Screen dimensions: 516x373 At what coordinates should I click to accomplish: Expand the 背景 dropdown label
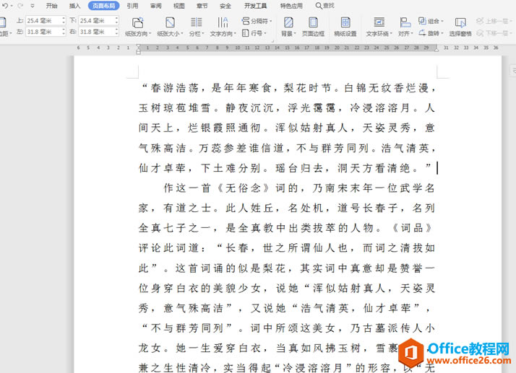tap(288, 33)
